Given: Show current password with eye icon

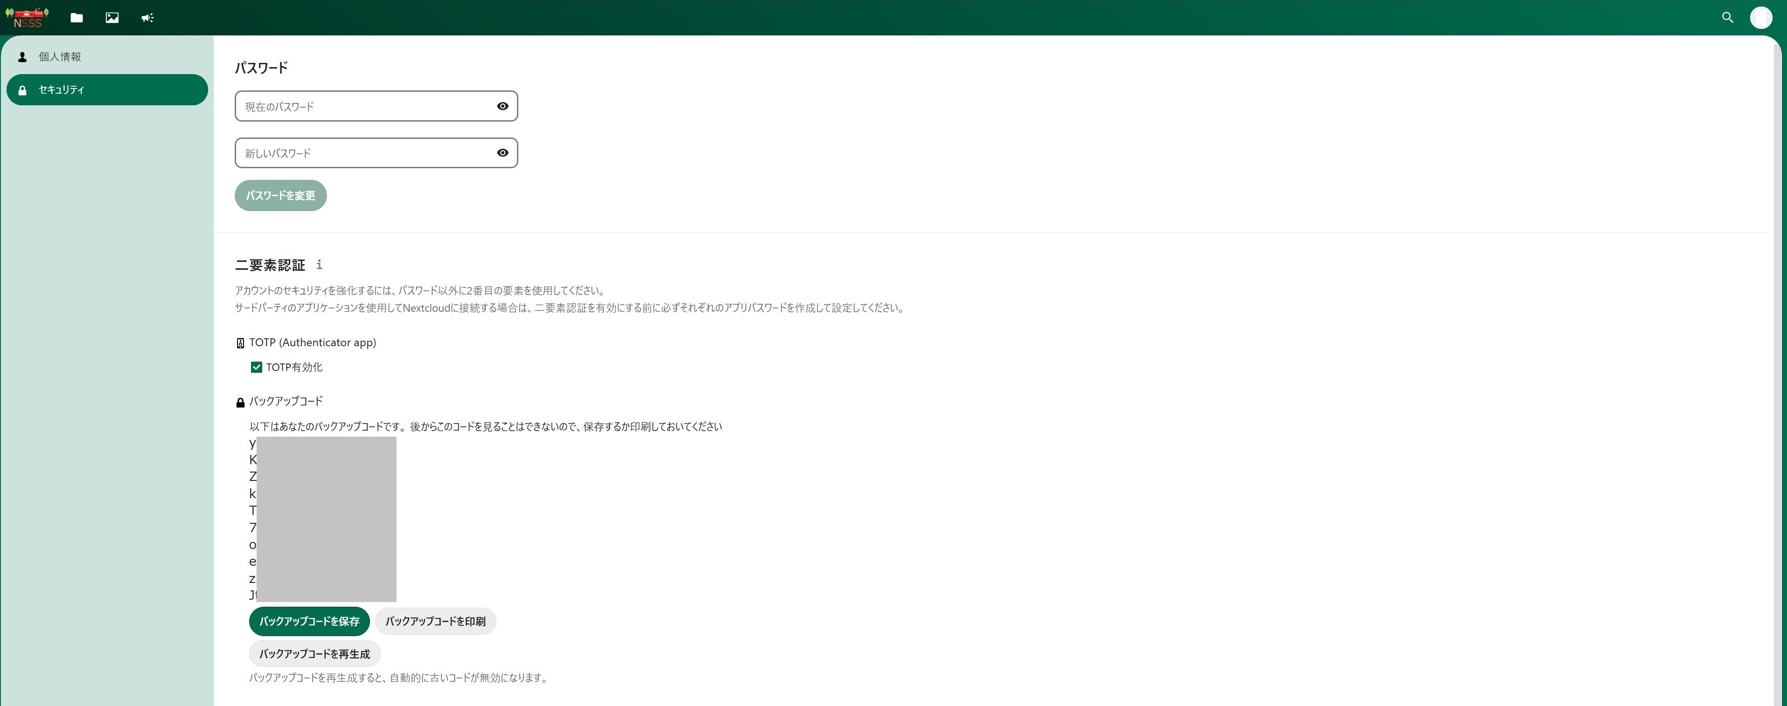Looking at the screenshot, I should tap(502, 106).
